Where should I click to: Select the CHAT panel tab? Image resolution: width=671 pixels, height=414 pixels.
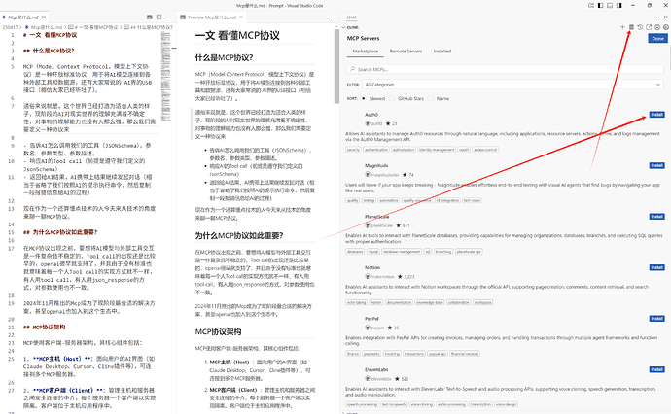pos(352,17)
